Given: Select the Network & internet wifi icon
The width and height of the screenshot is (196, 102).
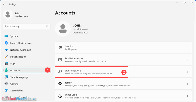Looking at the screenshot, I should click(6, 50).
